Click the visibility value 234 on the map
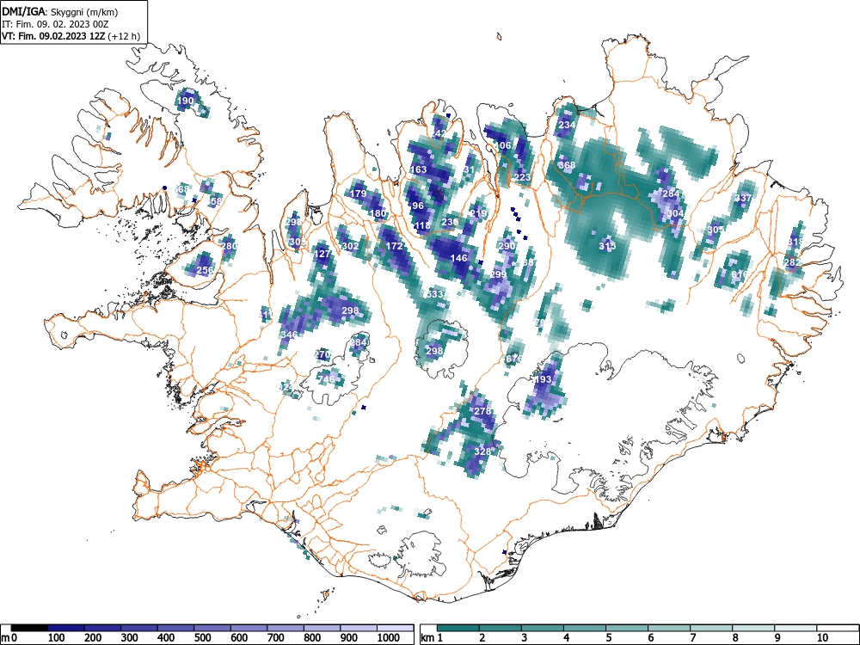Screen dimensions: 860x645 [x=567, y=125]
